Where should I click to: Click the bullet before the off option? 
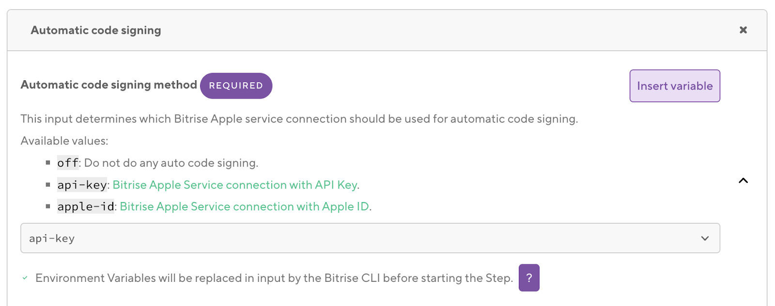48,163
